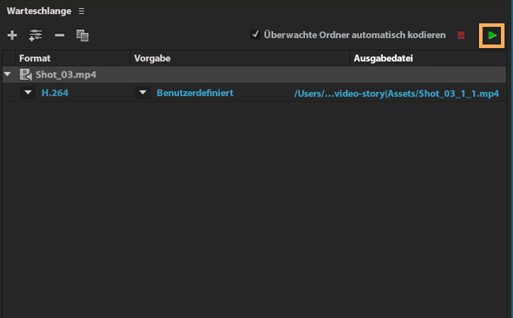Open the output file path Shot_03_1_1.mp4
This screenshot has height=318, width=513.
pyautogui.click(x=396, y=93)
